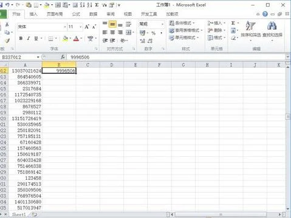Apply the accounting number format icon
This screenshot has height=218, width=291.
[x=142, y=33]
